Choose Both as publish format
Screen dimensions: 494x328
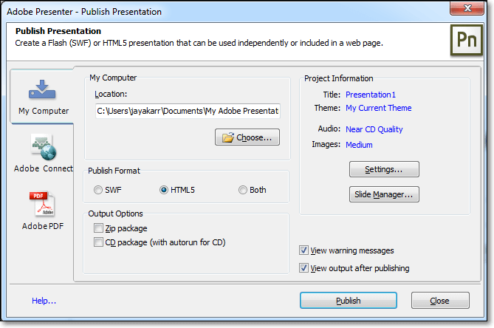tap(243, 190)
